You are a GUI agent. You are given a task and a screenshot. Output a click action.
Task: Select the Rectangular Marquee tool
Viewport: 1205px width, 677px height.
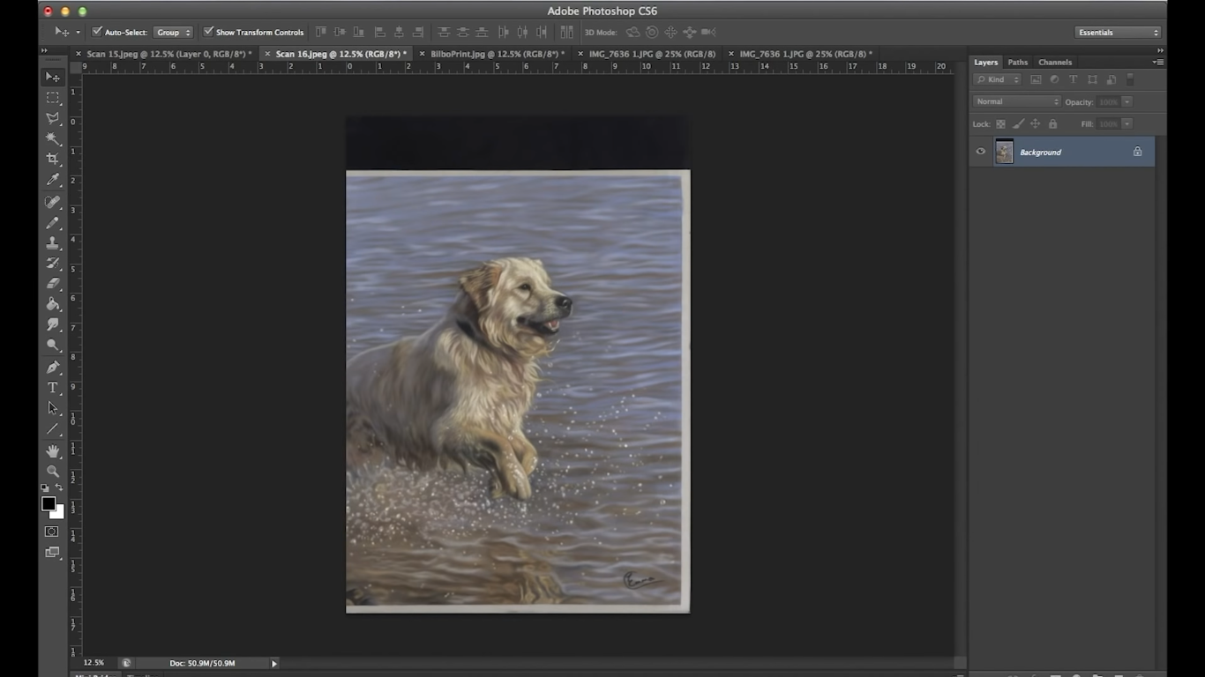53,98
